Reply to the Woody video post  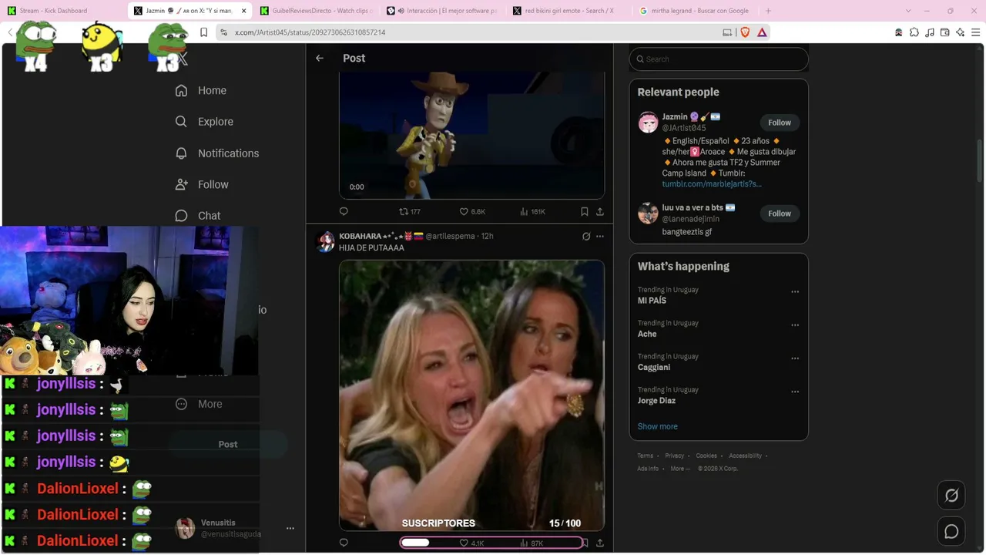point(344,211)
